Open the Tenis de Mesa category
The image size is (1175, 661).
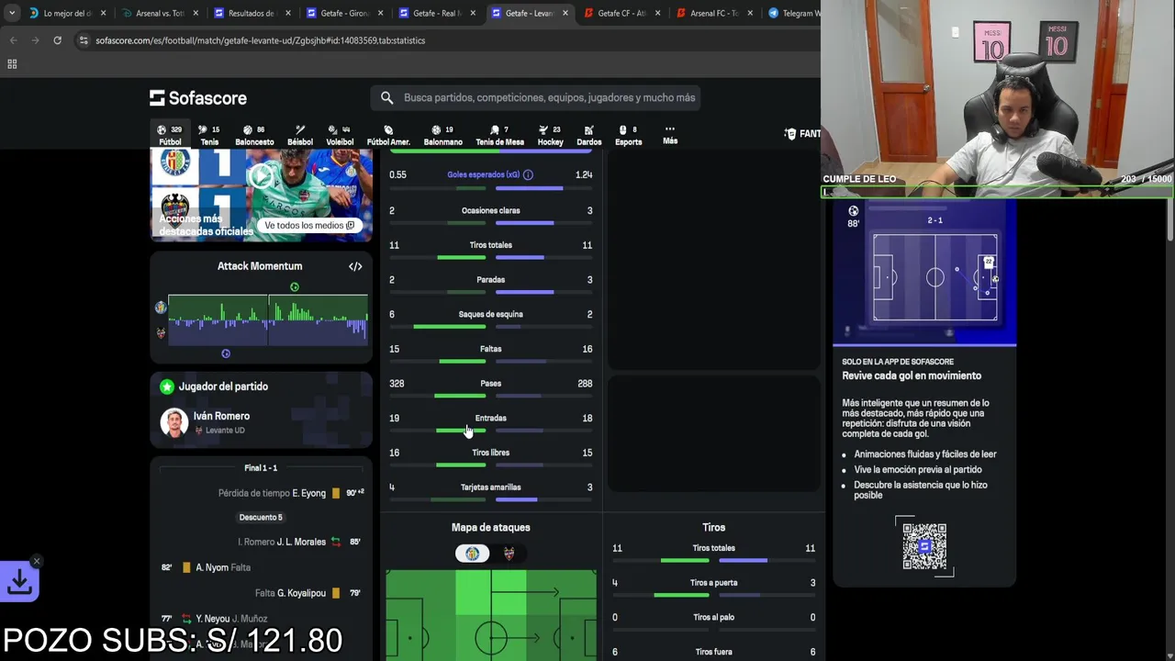(x=499, y=135)
